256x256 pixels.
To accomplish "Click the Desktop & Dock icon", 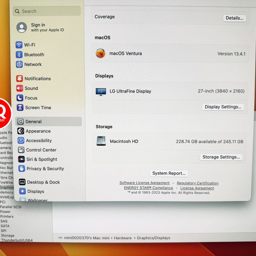I will pos(22,182).
